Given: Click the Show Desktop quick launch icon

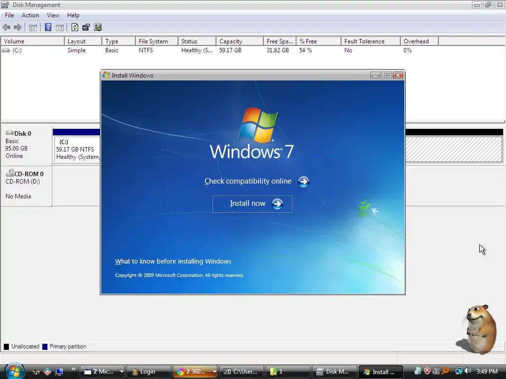Looking at the screenshot, I should 59,372.
